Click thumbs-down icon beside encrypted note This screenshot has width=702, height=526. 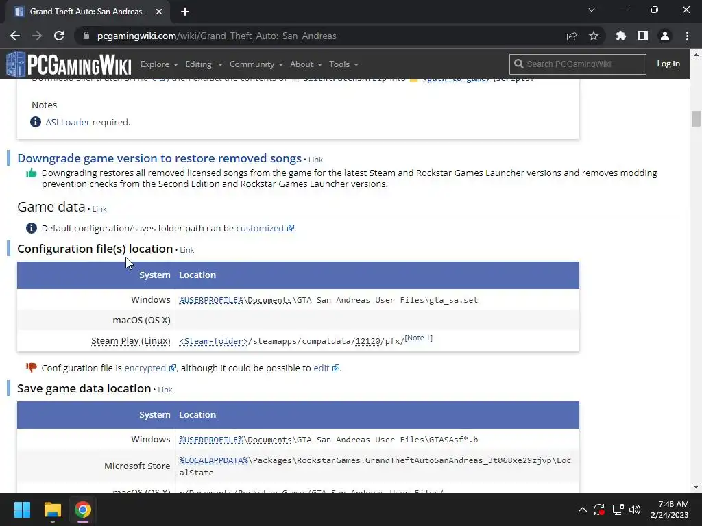point(32,368)
